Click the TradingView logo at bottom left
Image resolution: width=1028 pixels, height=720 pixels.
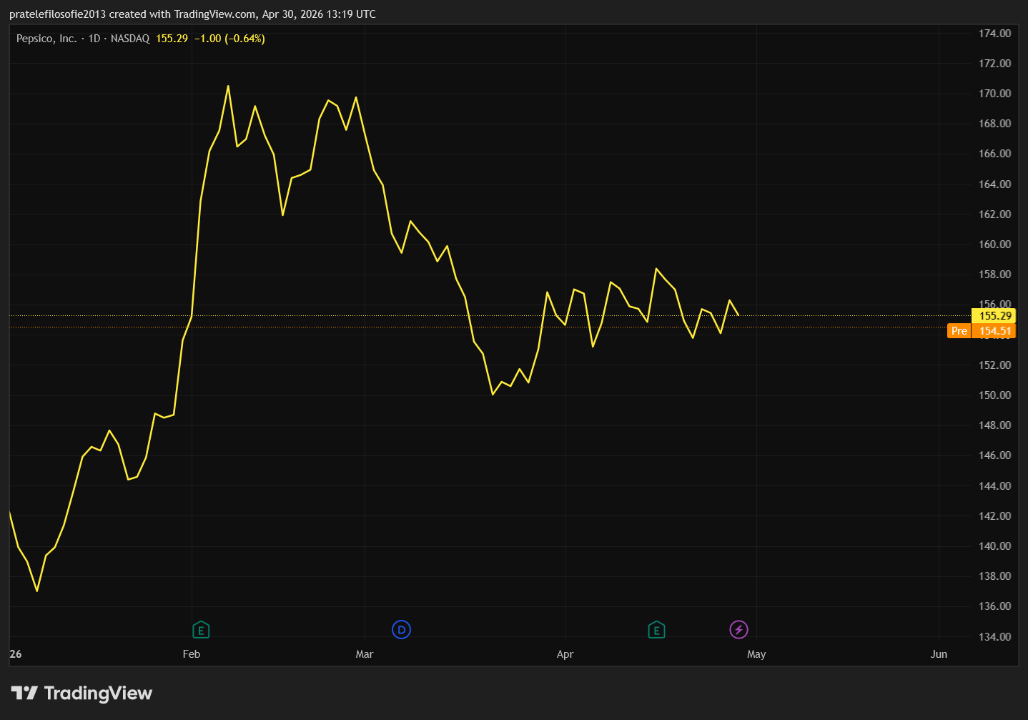(x=81, y=693)
